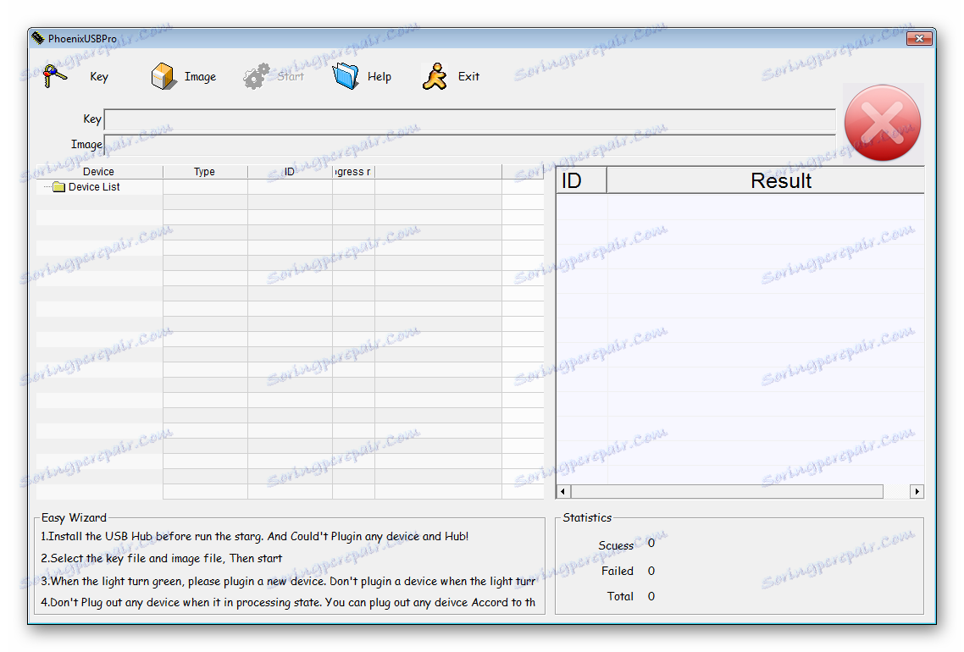Viewport: 964px width, 652px height.
Task: Click the left arrow of result scrollbar
Action: point(563,492)
